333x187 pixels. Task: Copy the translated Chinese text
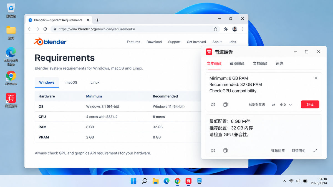click(225, 150)
